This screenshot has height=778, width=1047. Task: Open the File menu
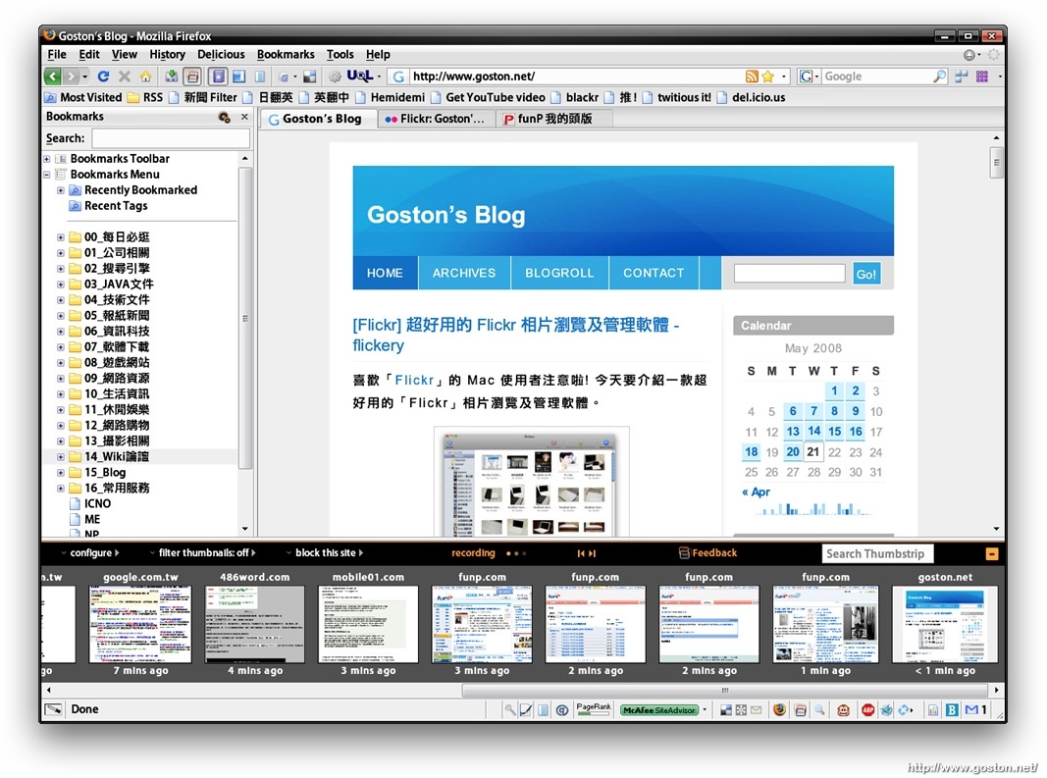tap(57, 54)
